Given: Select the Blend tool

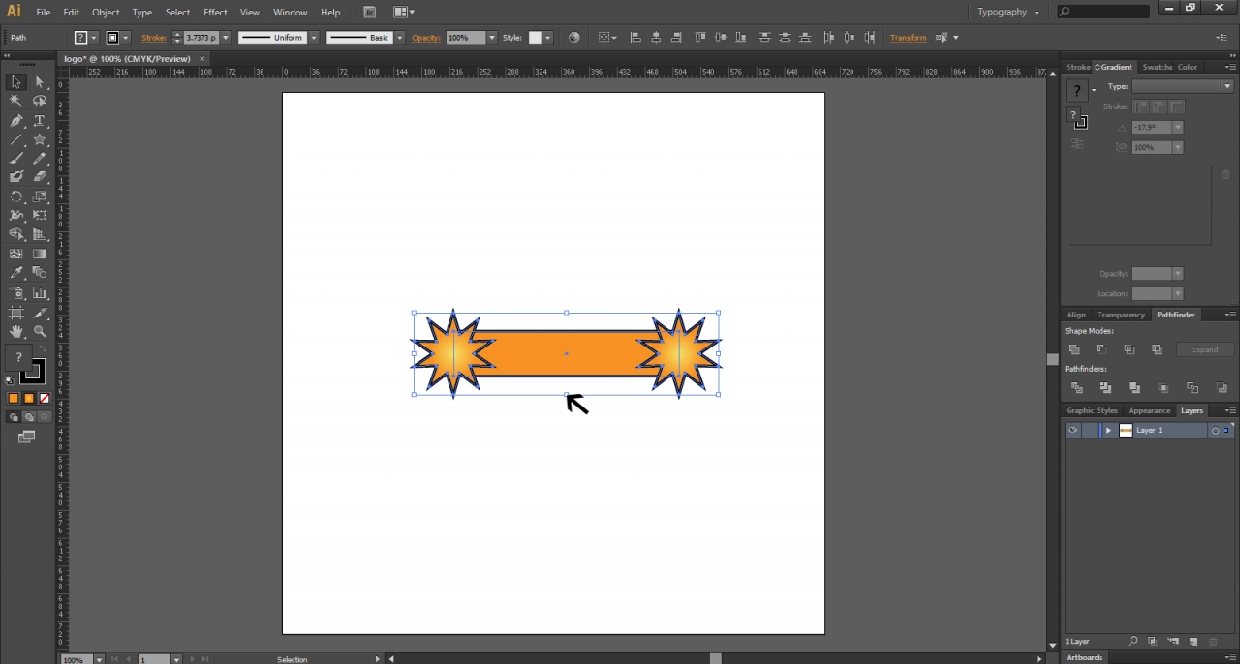Looking at the screenshot, I should (x=40, y=273).
